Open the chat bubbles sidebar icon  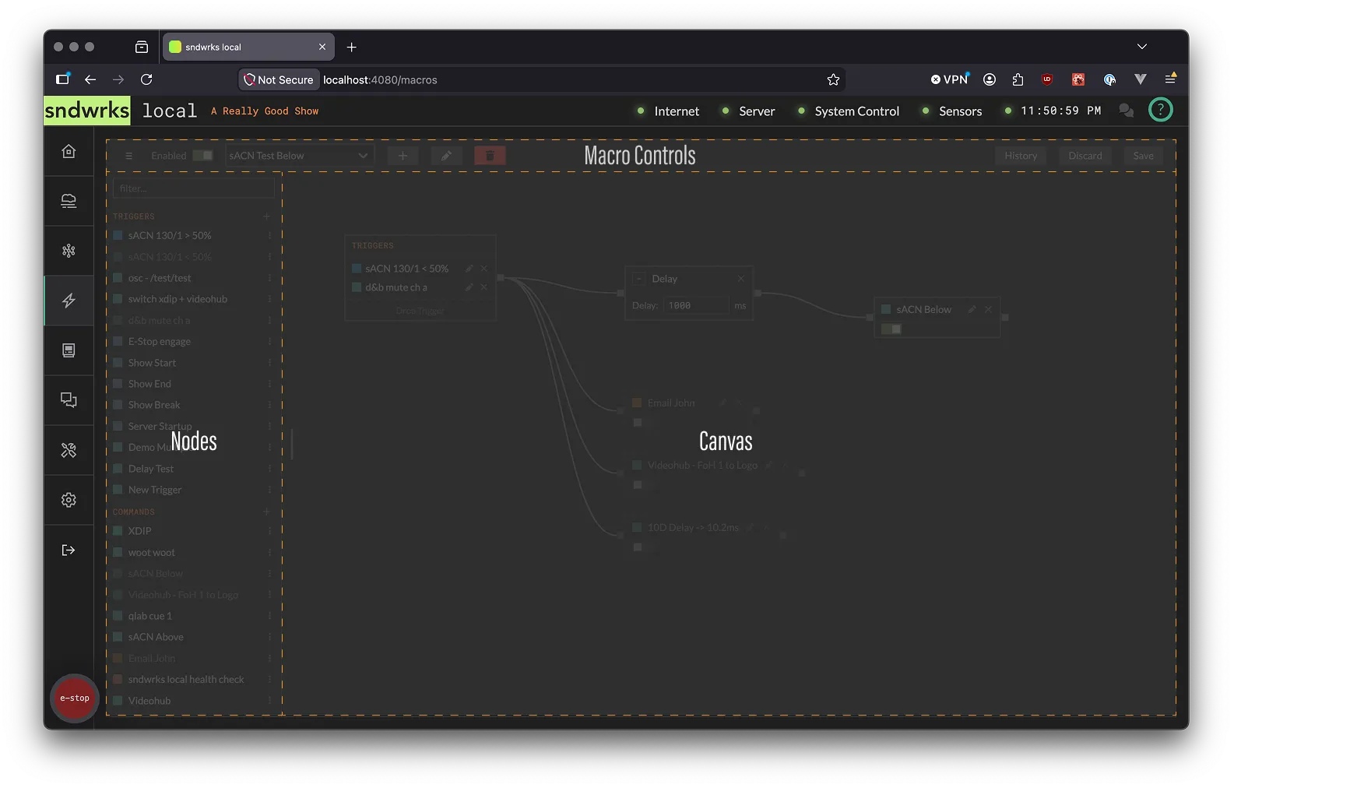tap(69, 400)
